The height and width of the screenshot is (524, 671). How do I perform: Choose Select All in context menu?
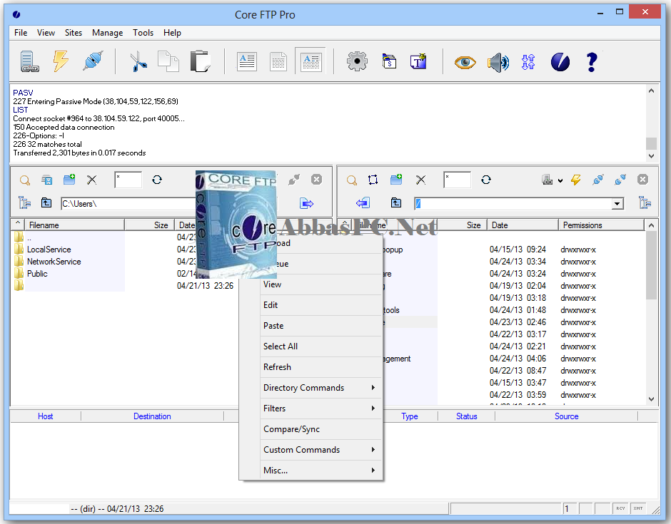click(321, 346)
